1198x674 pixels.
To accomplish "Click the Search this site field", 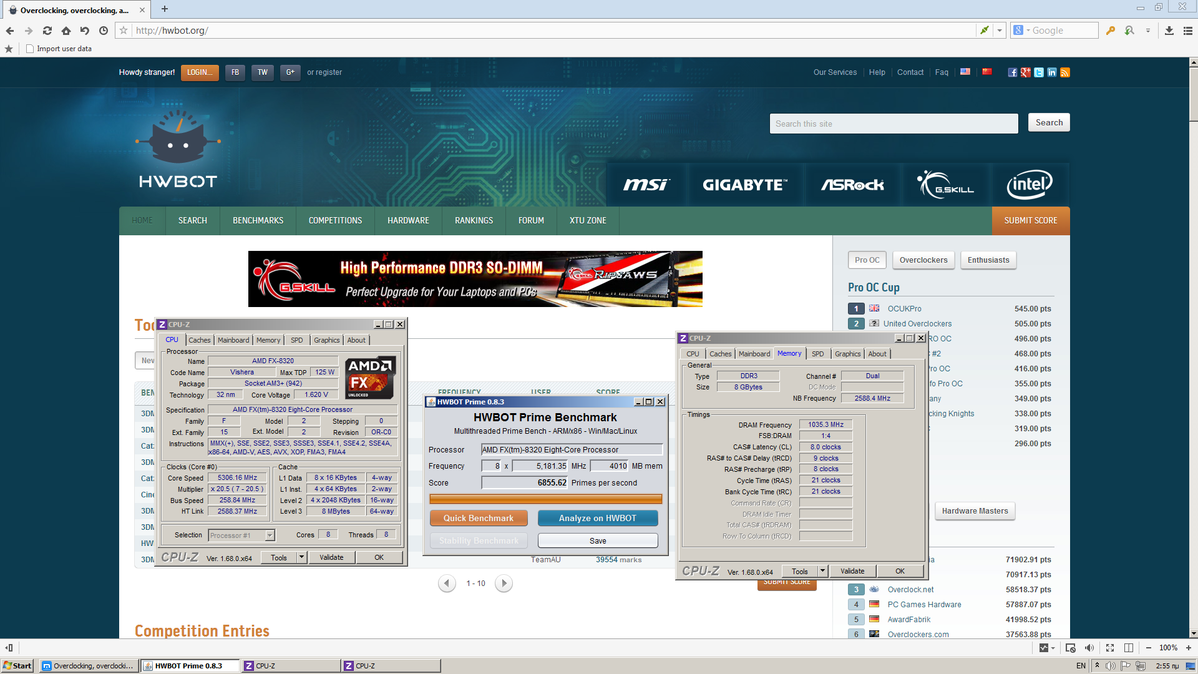I will 894,124.
